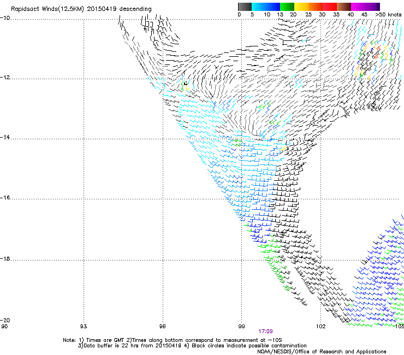
Task: Click the 93 longitude axis label
Action: (84, 326)
